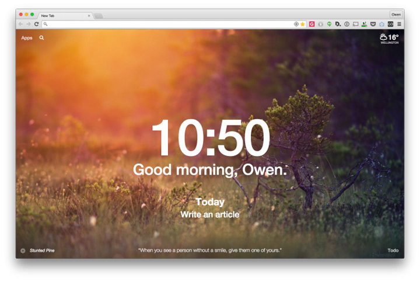Go forward with the browser forward arrow
Screen dimensions: 420x281
29,24
